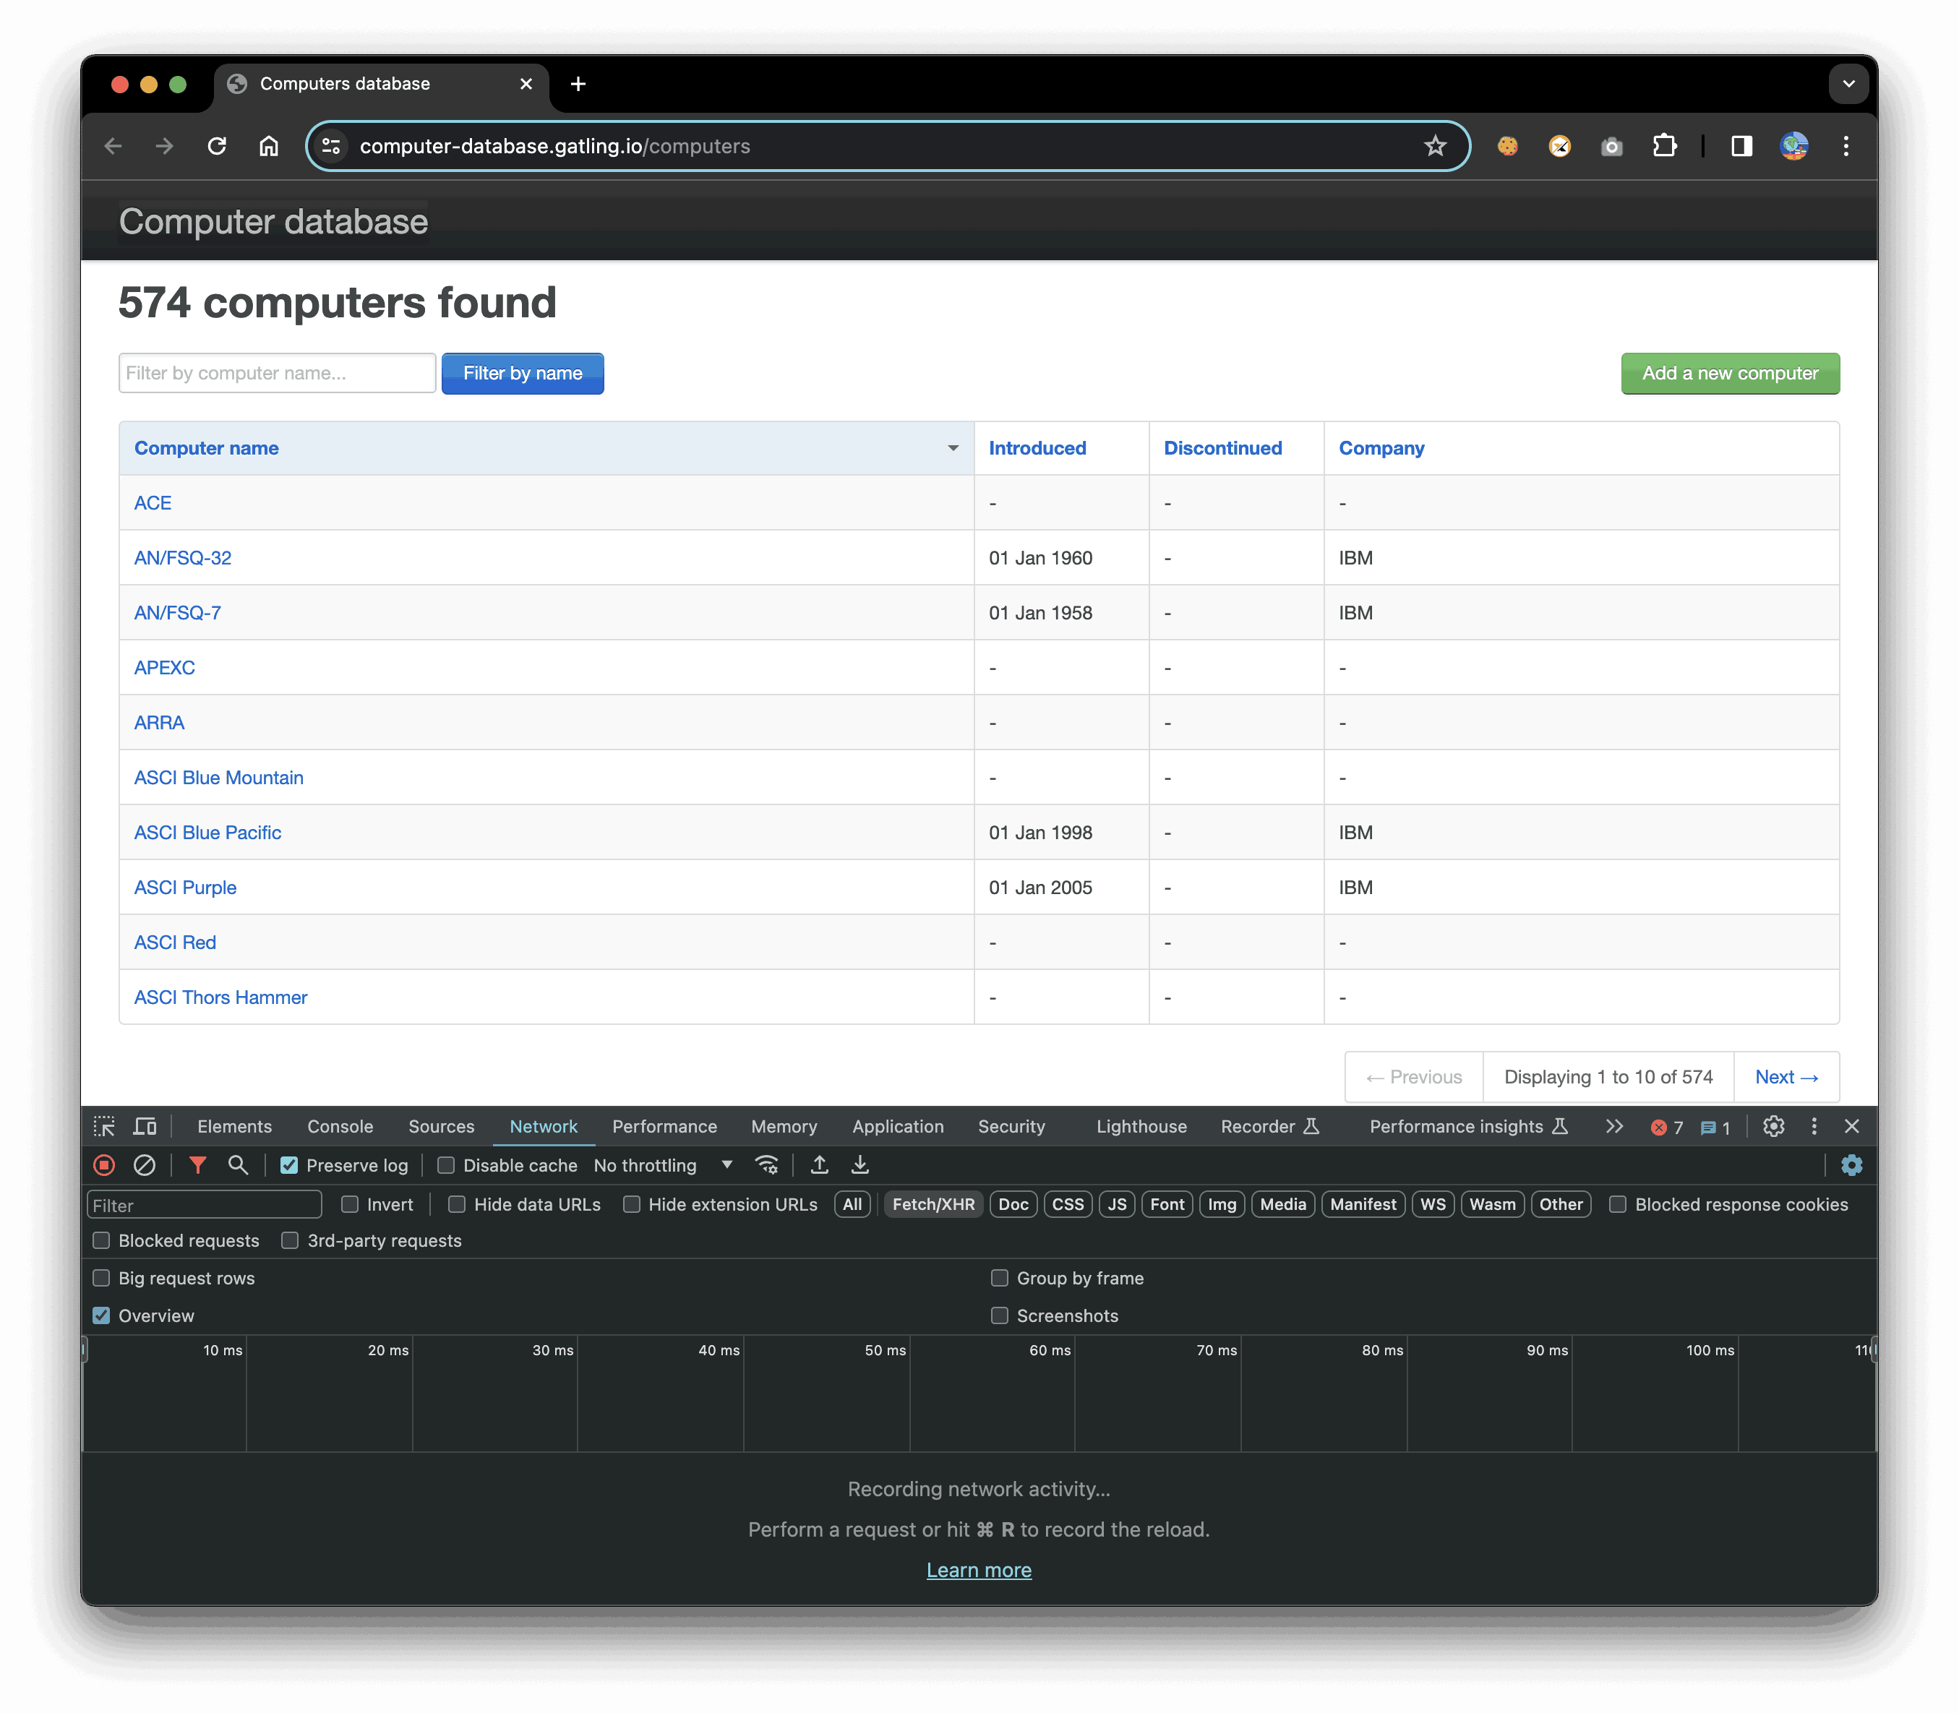Open the Lighthouse tab
The height and width of the screenshot is (1713, 1959).
click(x=1141, y=1126)
